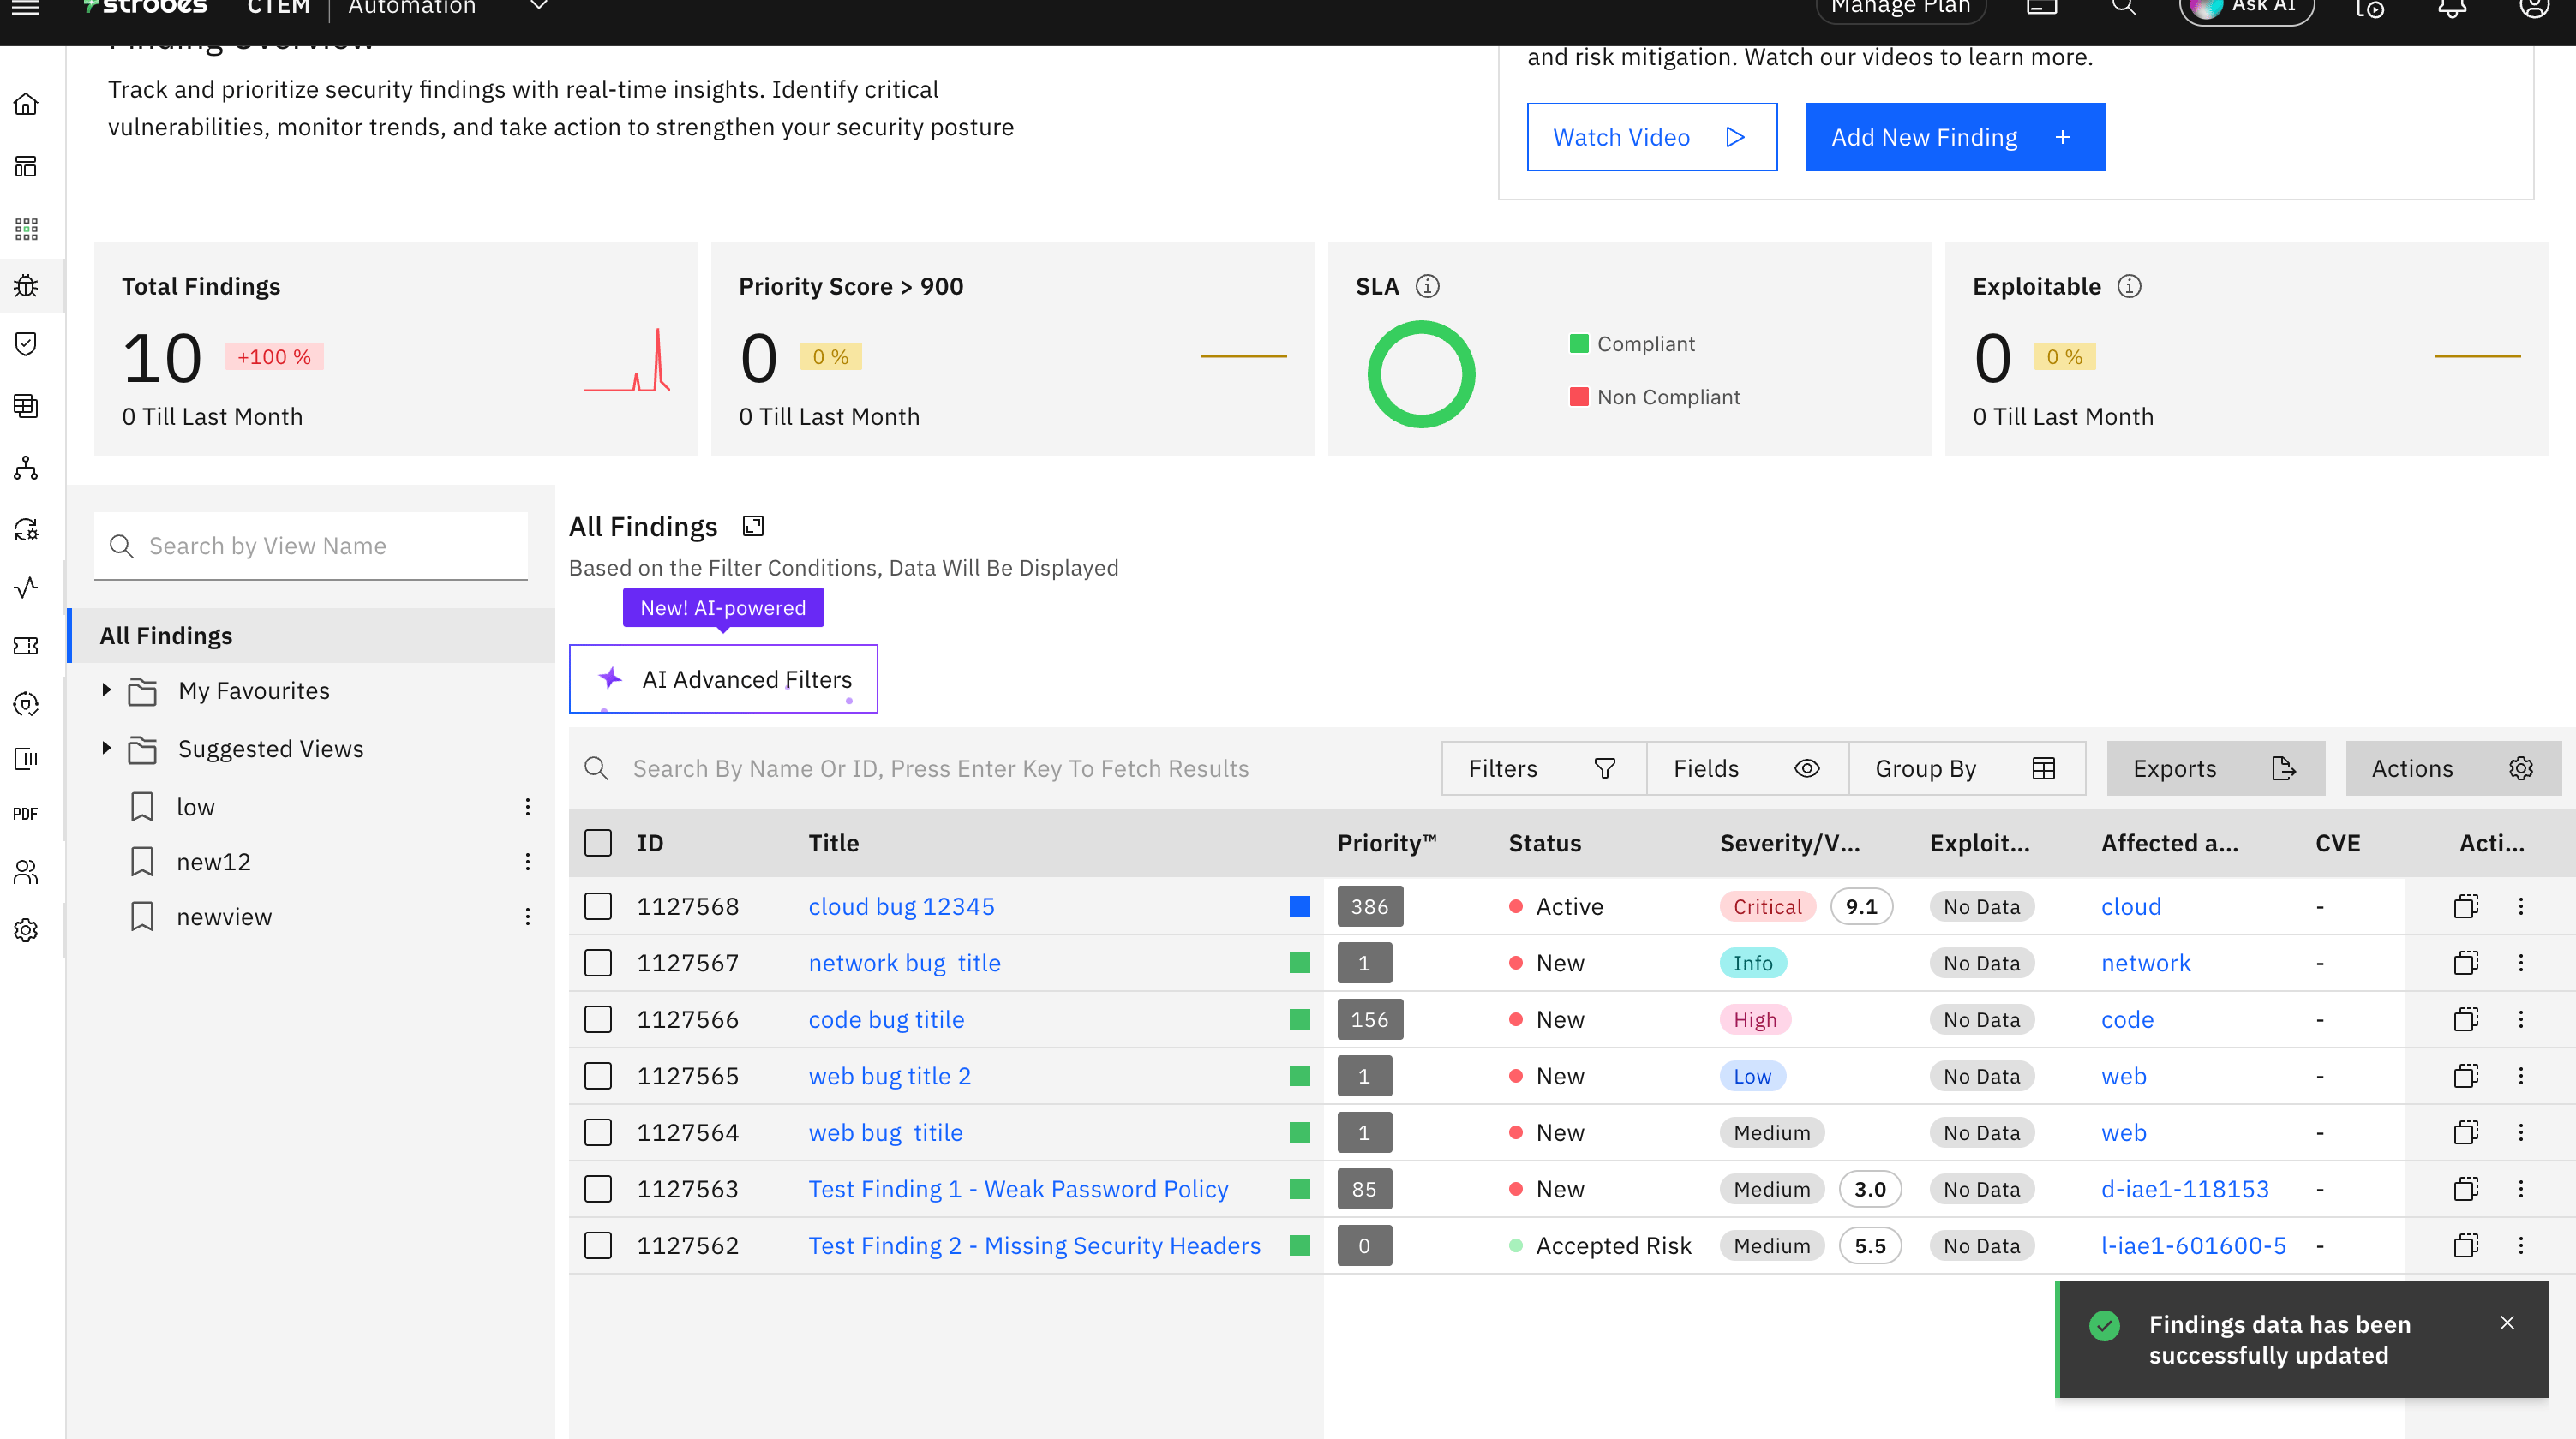This screenshot has height=1439, width=2576.
Task: Click the AI Advanced Filters button
Action: (x=723, y=679)
